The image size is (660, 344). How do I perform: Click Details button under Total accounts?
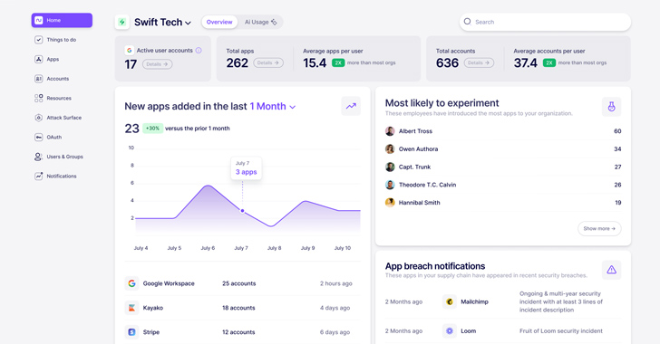479,62
